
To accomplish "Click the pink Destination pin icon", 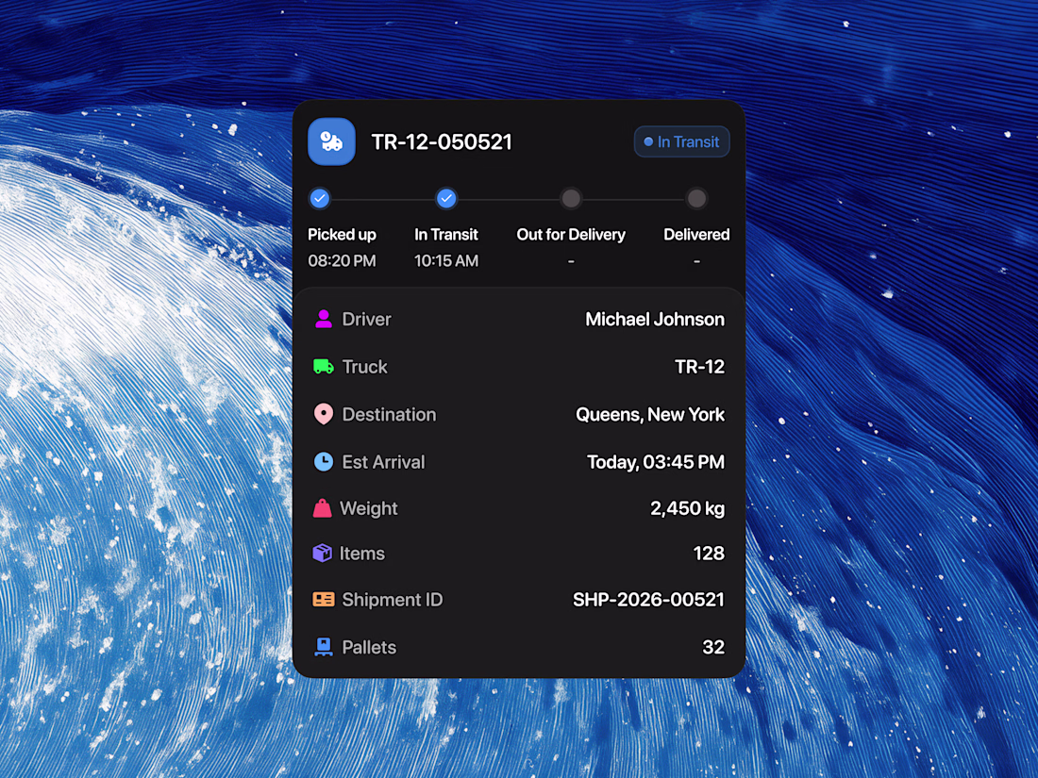I will (x=323, y=414).
